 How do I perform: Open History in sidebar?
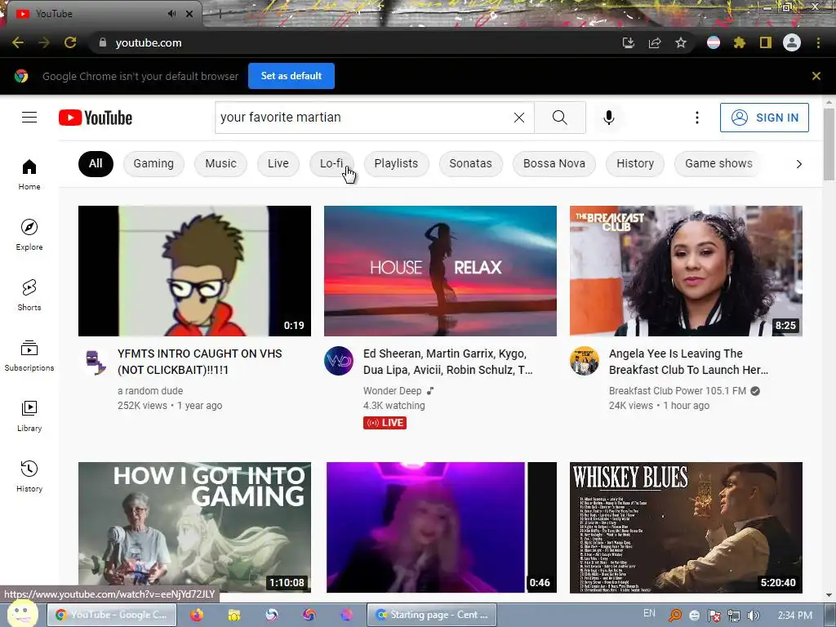pos(29,476)
